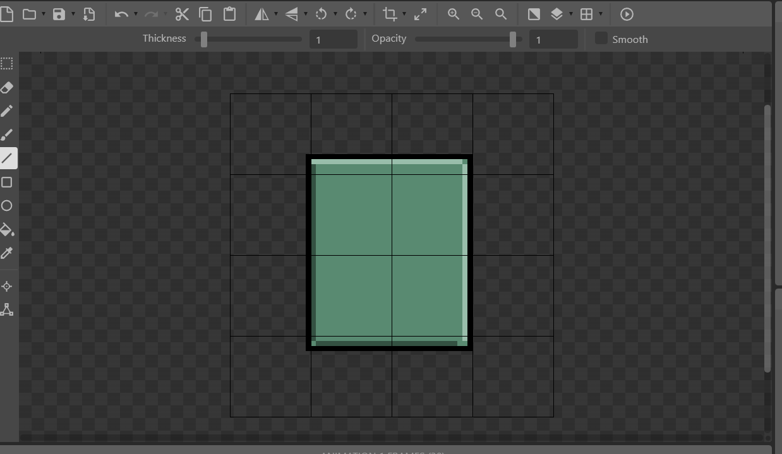The width and height of the screenshot is (782, 454).
Task: Click the Opacity slider handle
Action: 513,39
